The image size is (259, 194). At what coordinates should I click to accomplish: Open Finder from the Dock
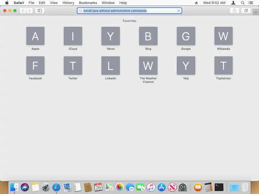click(x=14, y=187)
